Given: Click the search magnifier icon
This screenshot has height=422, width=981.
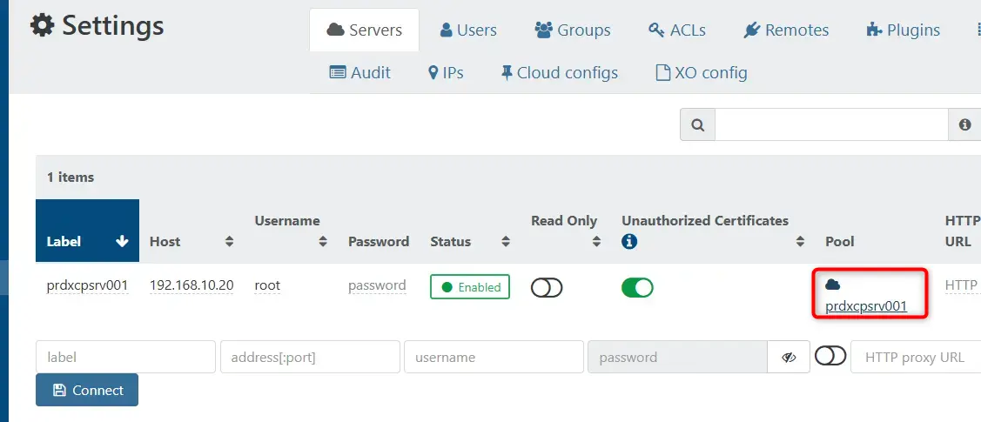Looking at the screenshot, I should (697, 124).
